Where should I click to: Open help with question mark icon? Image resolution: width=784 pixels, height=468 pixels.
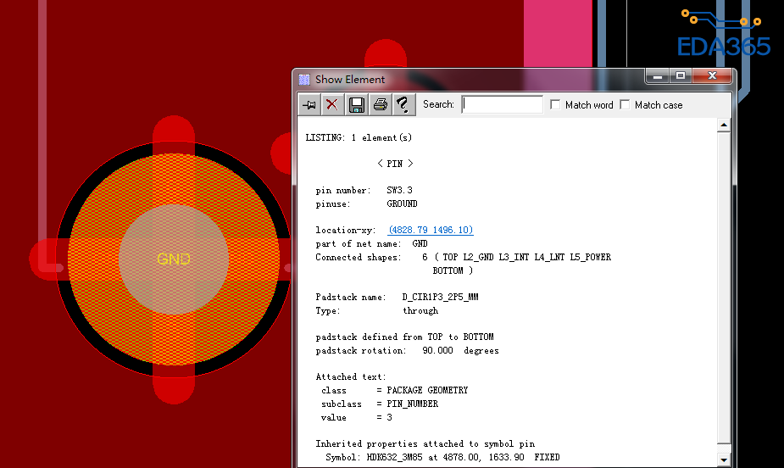(403, 104)
